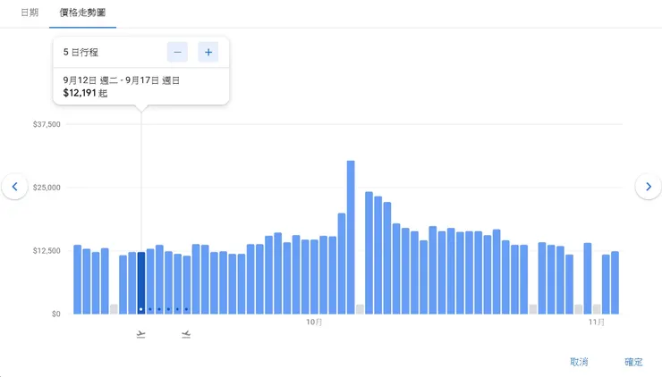The height and width of the screenshot is (377, 662).
Task: Click the dark blue selected bar
Action: tap(140, 282)
